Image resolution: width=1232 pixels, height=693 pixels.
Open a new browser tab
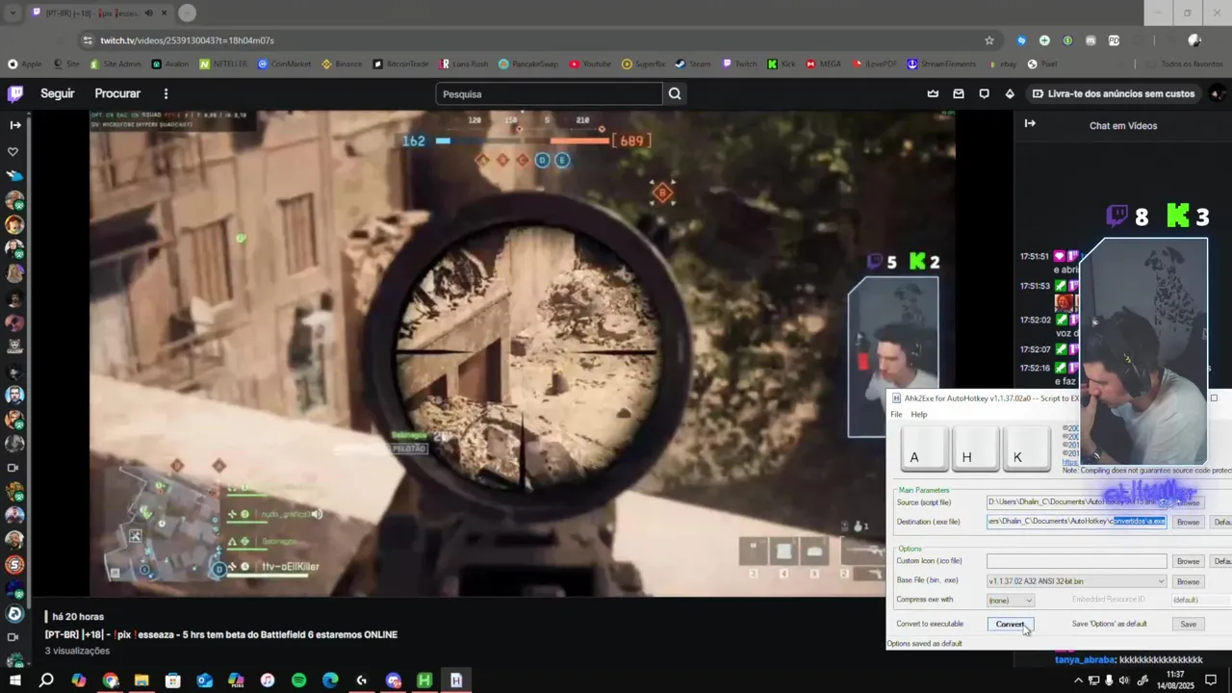pos(187,13)
